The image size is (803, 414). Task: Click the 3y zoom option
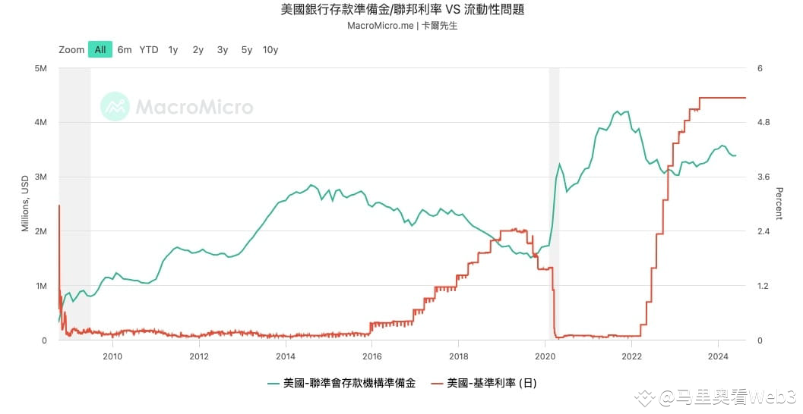pos(223,49)
